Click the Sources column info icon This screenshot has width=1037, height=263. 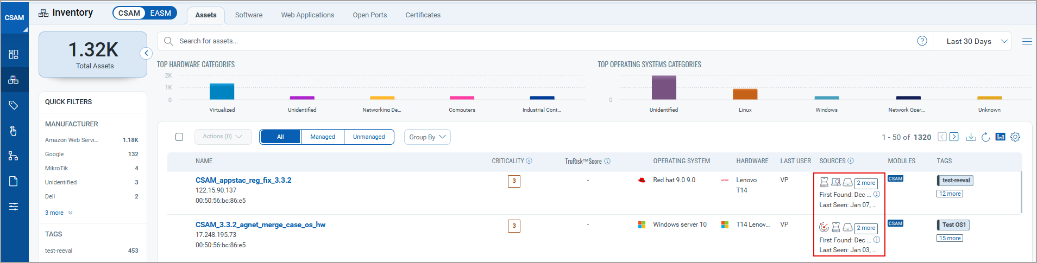[851, 161]
